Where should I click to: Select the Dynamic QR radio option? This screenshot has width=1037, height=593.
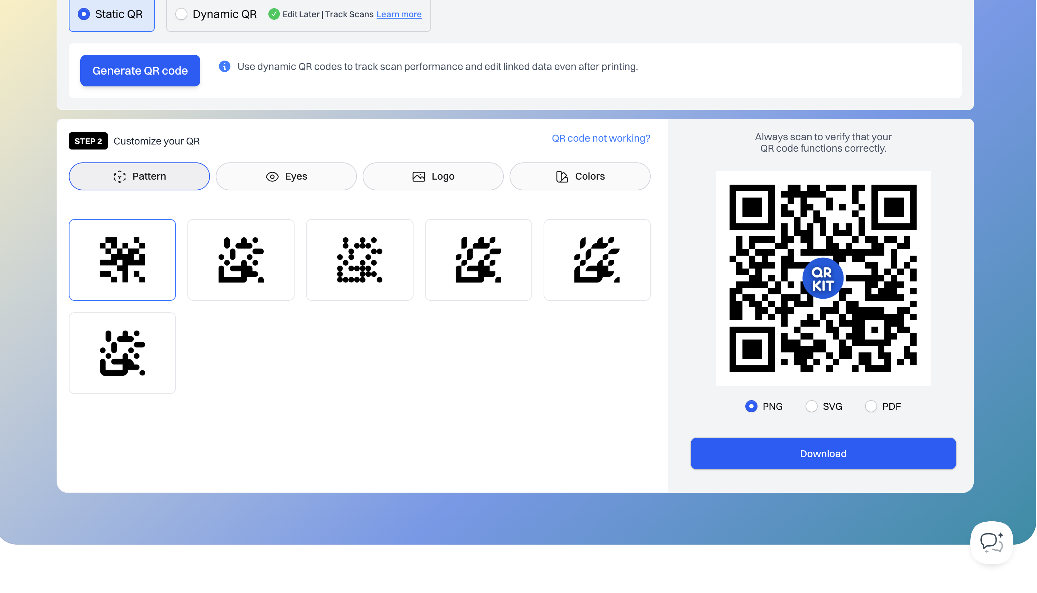[x=181, y=14]
